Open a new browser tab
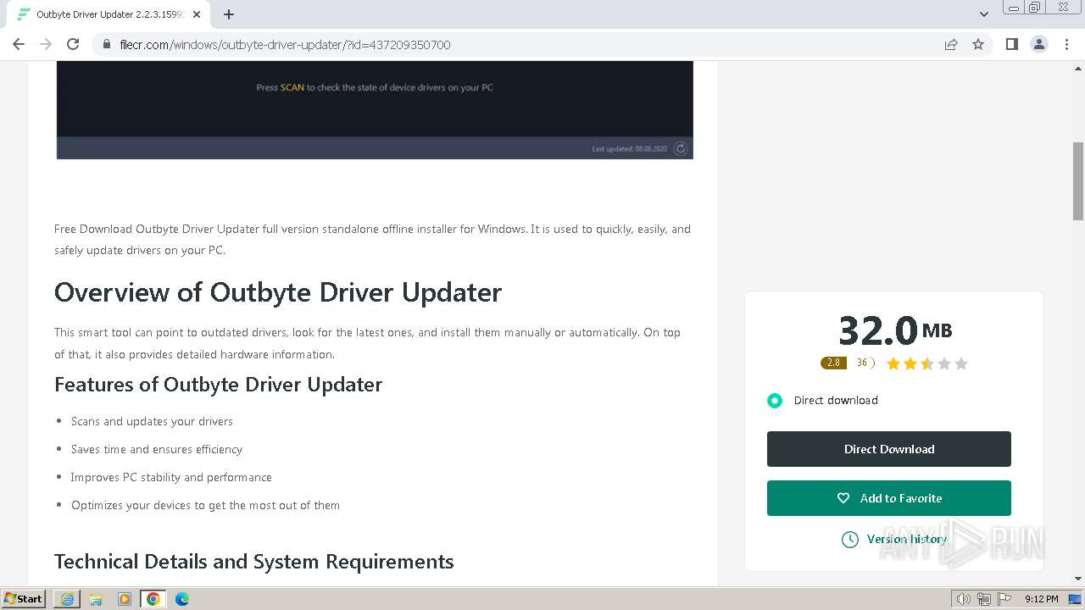1085x610 pixels. [229, 14]
